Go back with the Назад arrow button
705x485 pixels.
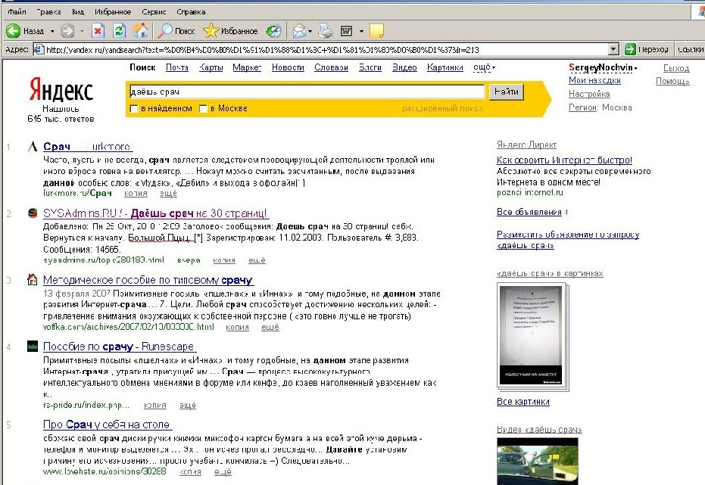coord(25,31)
